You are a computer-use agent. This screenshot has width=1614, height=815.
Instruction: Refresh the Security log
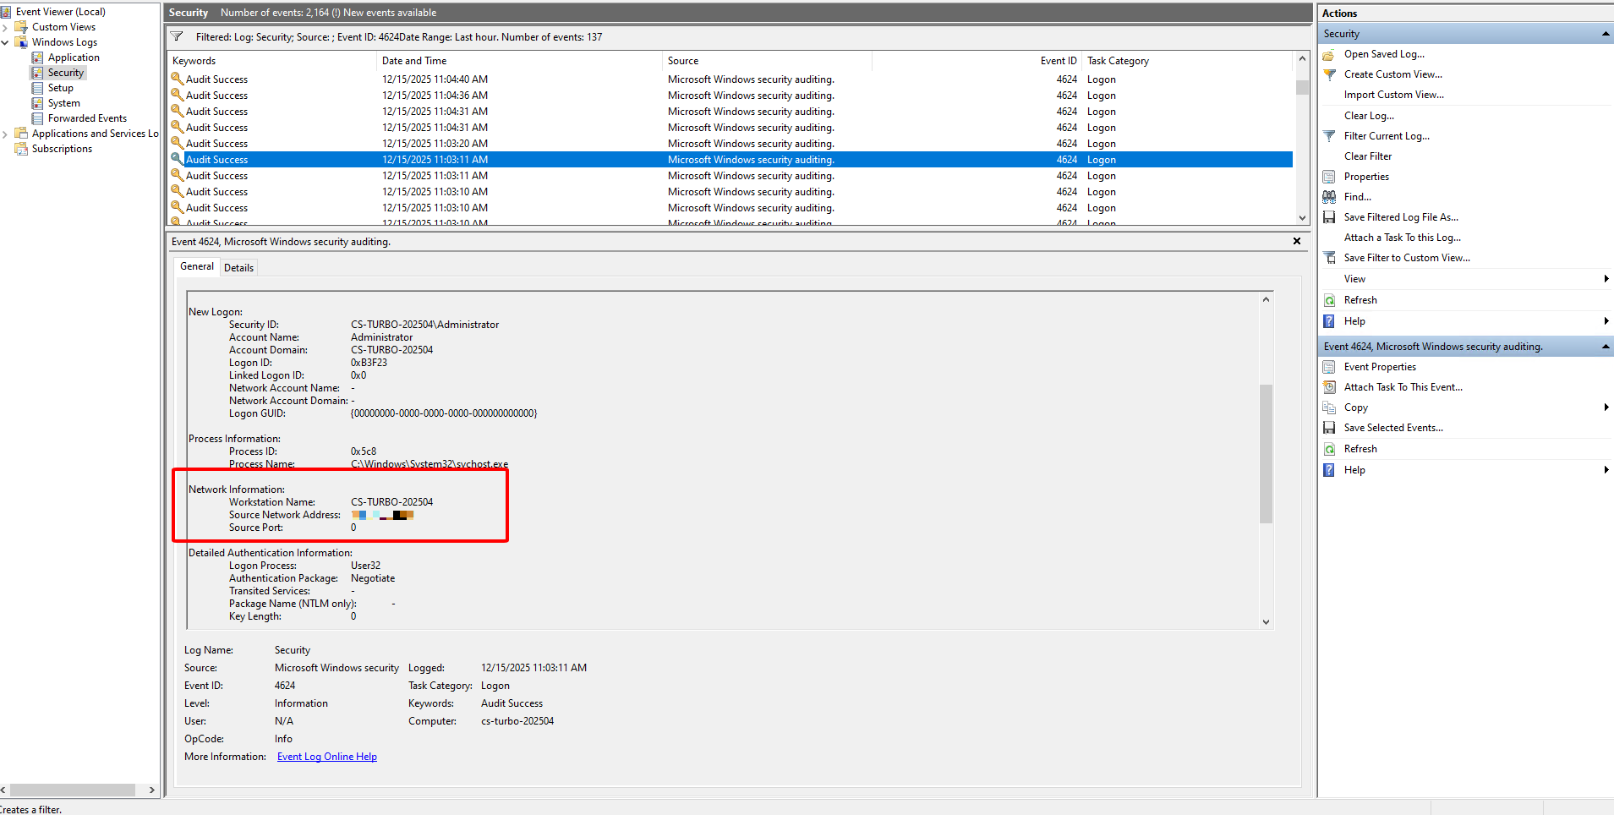click(x=1360, y=299)
